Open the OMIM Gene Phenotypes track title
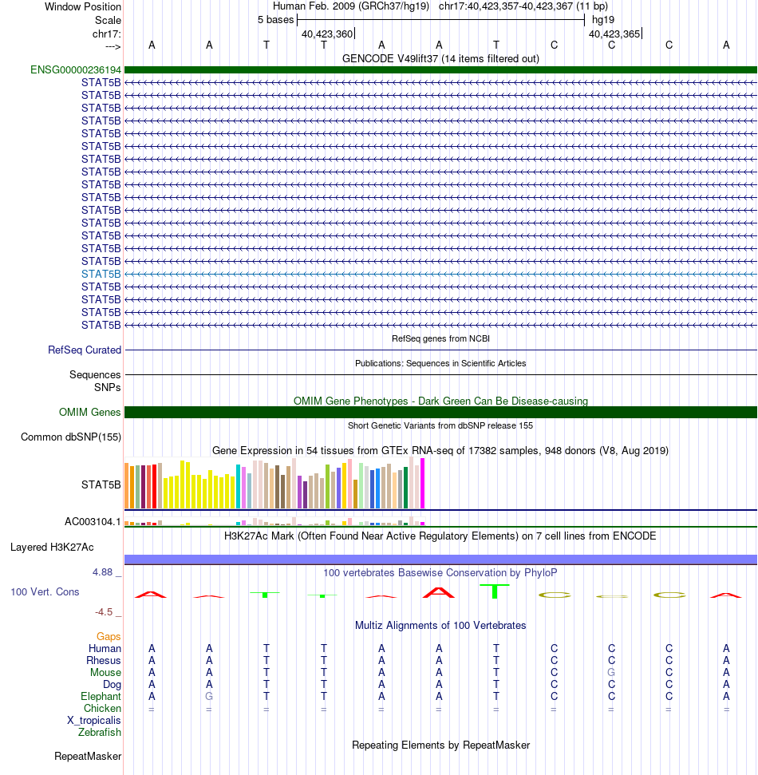758x775 pixels. 440,401
